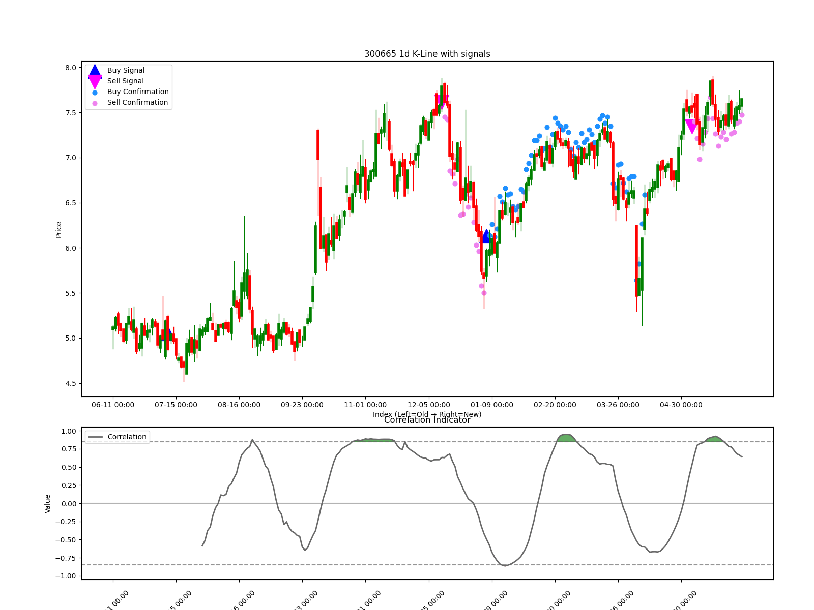Click the 6.0 price tick label
The height and width of the screenshot is (610, 814).
tap(71, 249)
